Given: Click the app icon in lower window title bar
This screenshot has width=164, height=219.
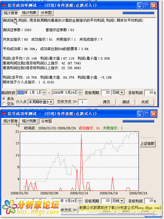Looking at the screenshot, I should pos(4,114).
